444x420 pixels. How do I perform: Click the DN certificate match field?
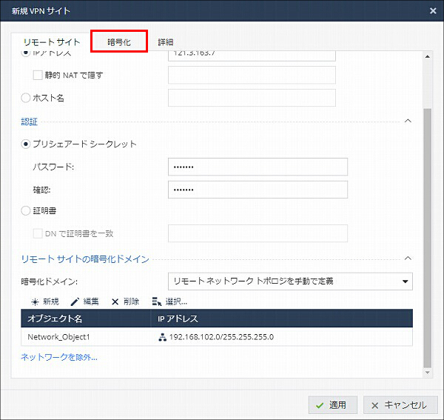(x=258, y=233)
